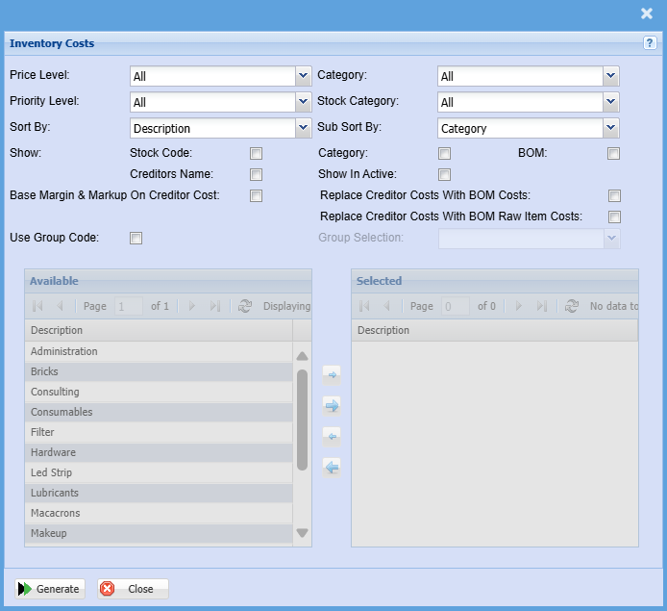Enable the Stock Code checkbox

tap(256, 153)
